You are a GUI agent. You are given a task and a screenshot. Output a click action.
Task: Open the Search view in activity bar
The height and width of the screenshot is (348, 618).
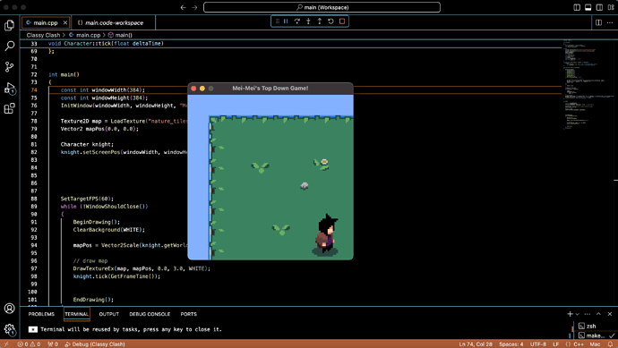click(x=10, y=46)
